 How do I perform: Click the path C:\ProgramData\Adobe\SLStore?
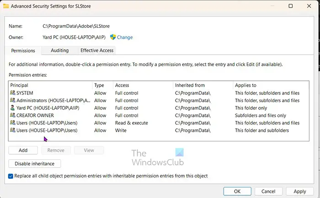coord(76,26)
